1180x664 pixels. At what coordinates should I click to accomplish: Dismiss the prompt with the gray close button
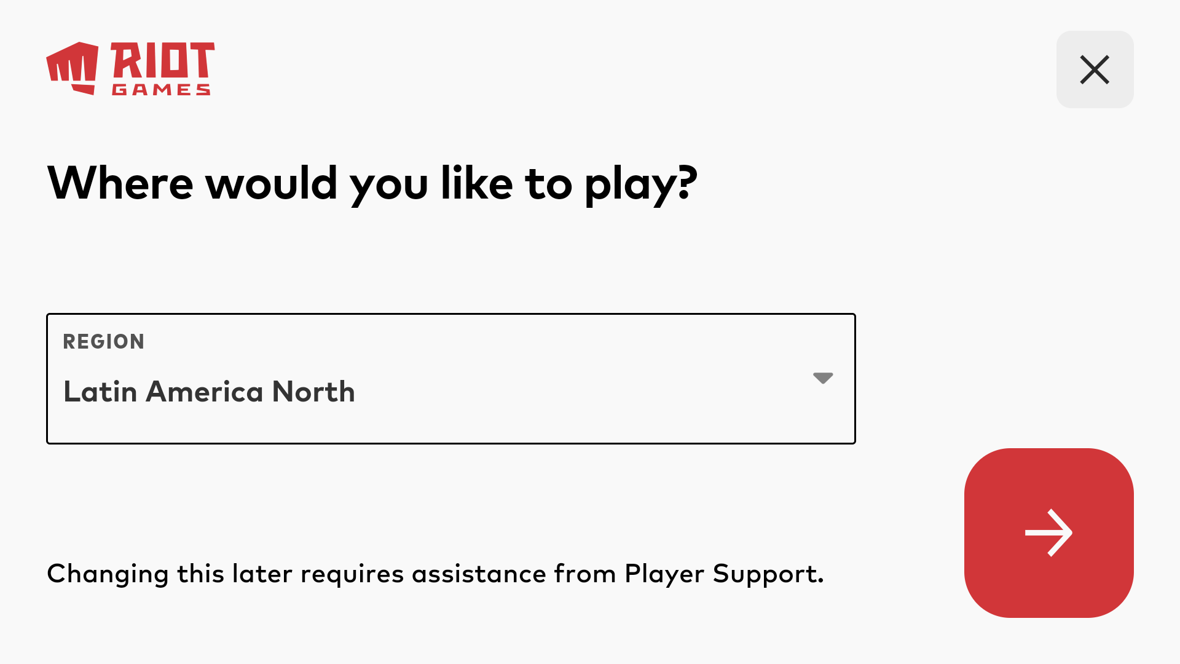click(x=1095, y=69)
